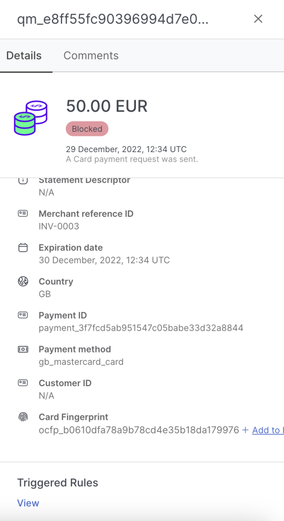
Task: Click the Merchant reference ID card icon
Action: click(22, 214)
